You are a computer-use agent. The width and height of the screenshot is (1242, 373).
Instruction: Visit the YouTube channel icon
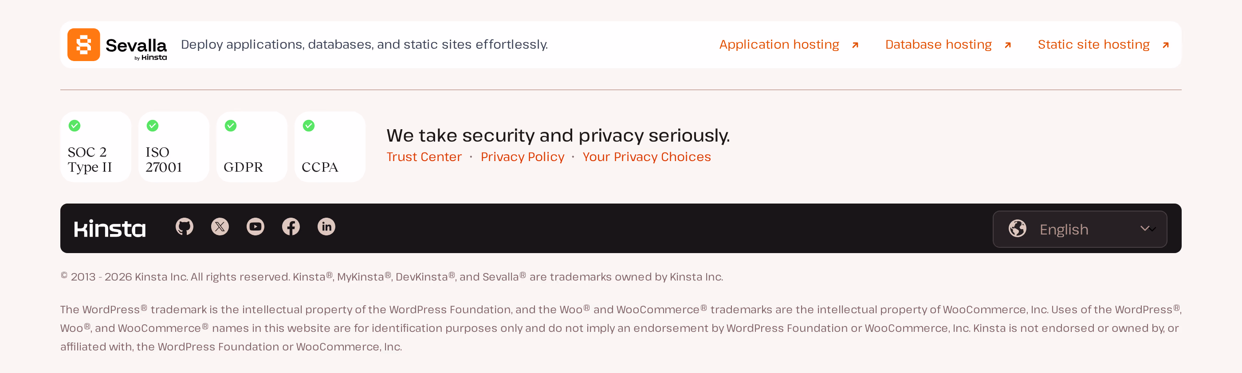[255, 227]
